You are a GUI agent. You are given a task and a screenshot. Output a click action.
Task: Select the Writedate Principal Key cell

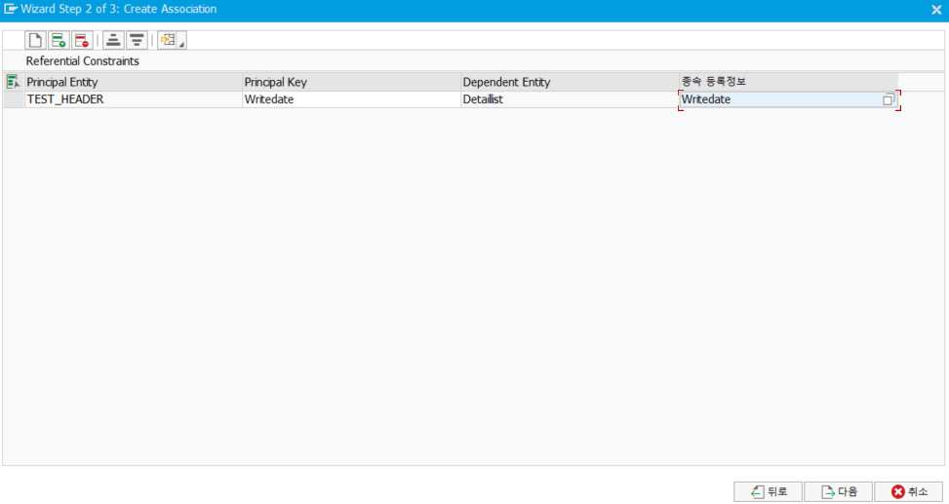pos(351,99)
